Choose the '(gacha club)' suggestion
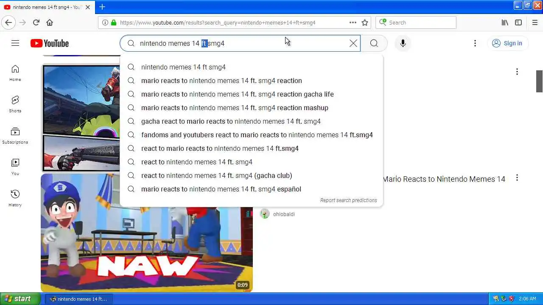The image size is (543, 305). click(x=252, y=175)
